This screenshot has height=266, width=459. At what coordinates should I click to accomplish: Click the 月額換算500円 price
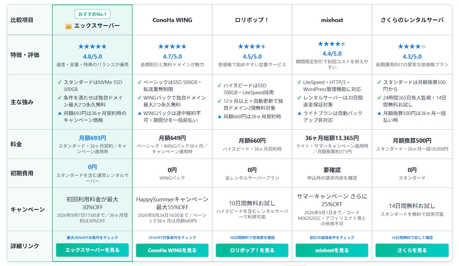point(412,141)
